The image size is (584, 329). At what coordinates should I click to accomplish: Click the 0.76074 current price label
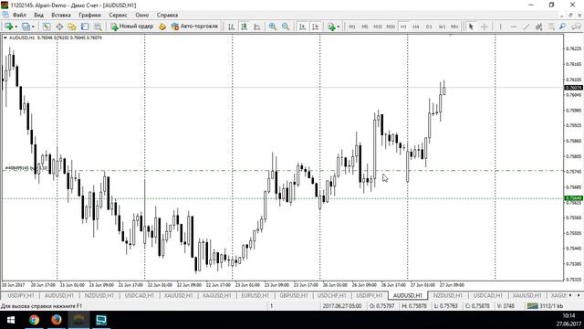(x=574, y=88)
